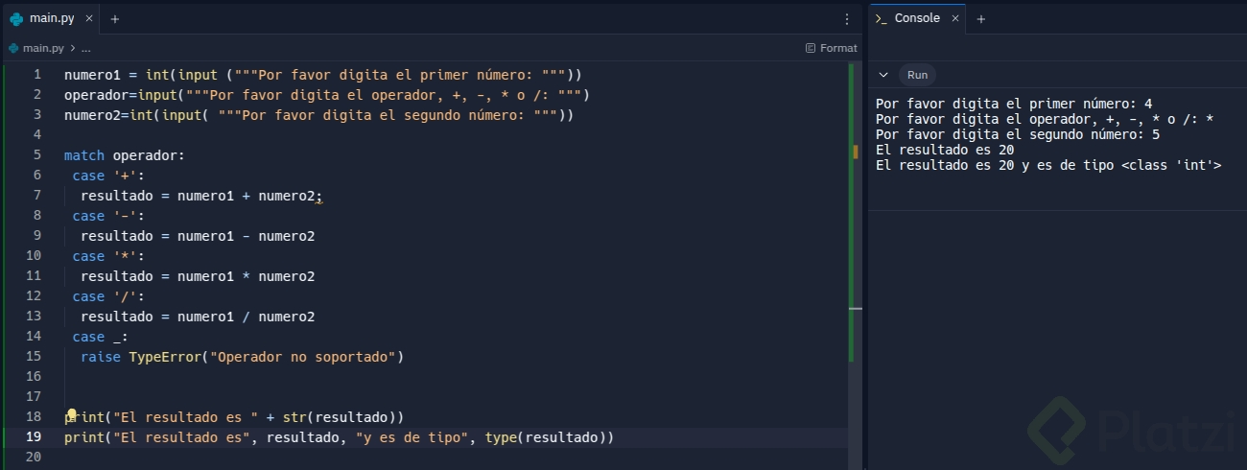Open the editor pane options menu
Viewport: 1247px width, 470px height.
(846, 18)
